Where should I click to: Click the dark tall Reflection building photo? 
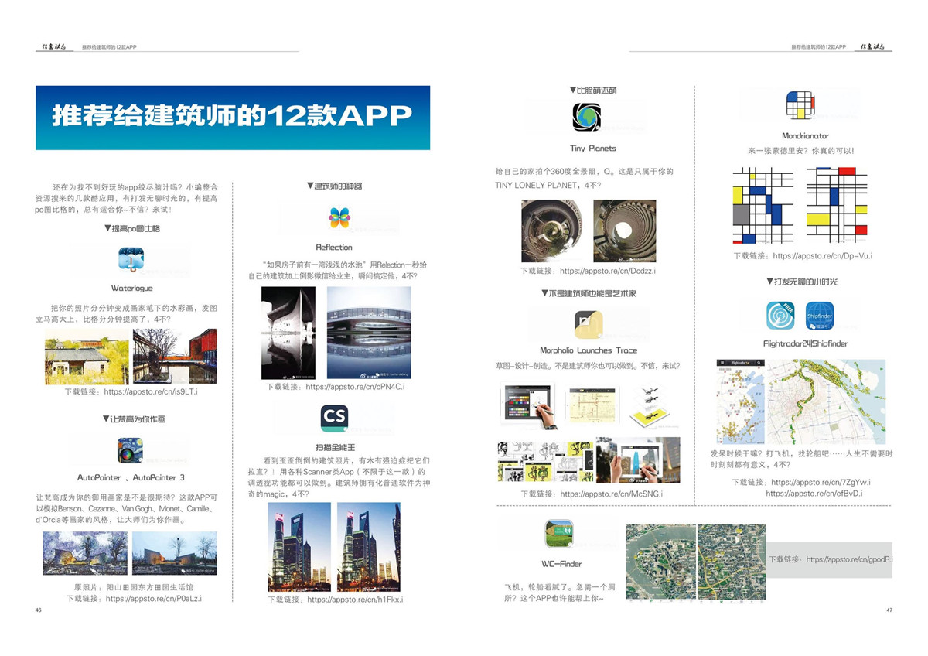tap(288, 333)
